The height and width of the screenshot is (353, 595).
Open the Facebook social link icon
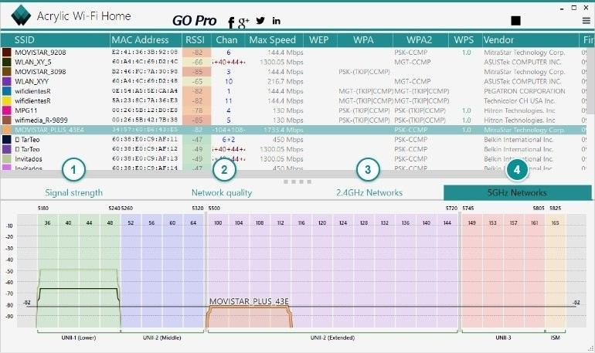231,22
